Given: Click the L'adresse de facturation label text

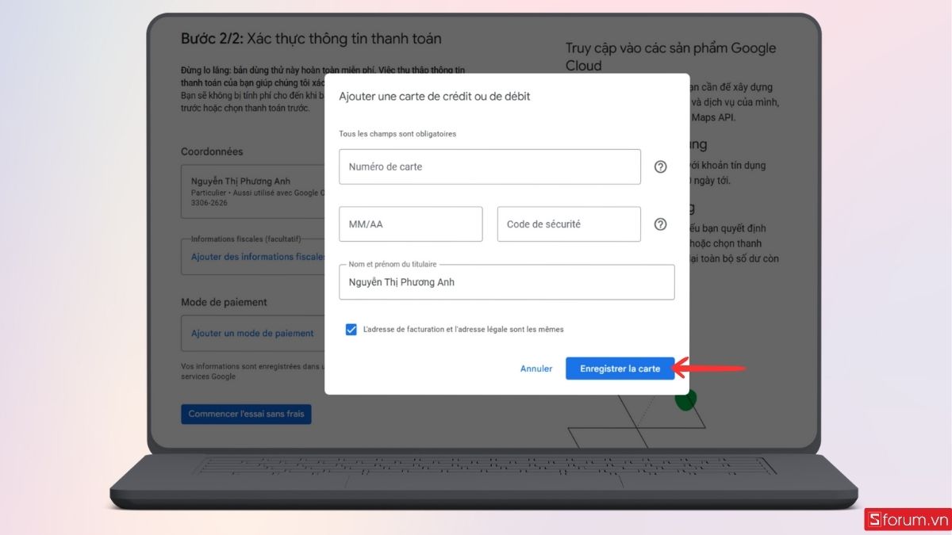Looking at the screenshot, I should point(463,329).
